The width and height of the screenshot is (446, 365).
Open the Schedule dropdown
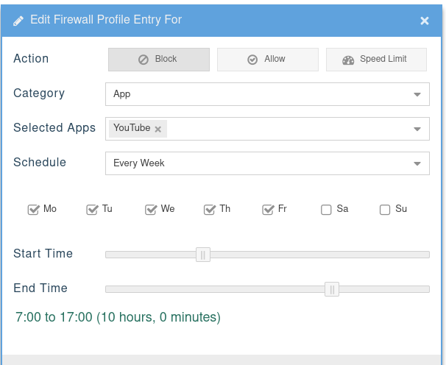click(x=267, y=163)
